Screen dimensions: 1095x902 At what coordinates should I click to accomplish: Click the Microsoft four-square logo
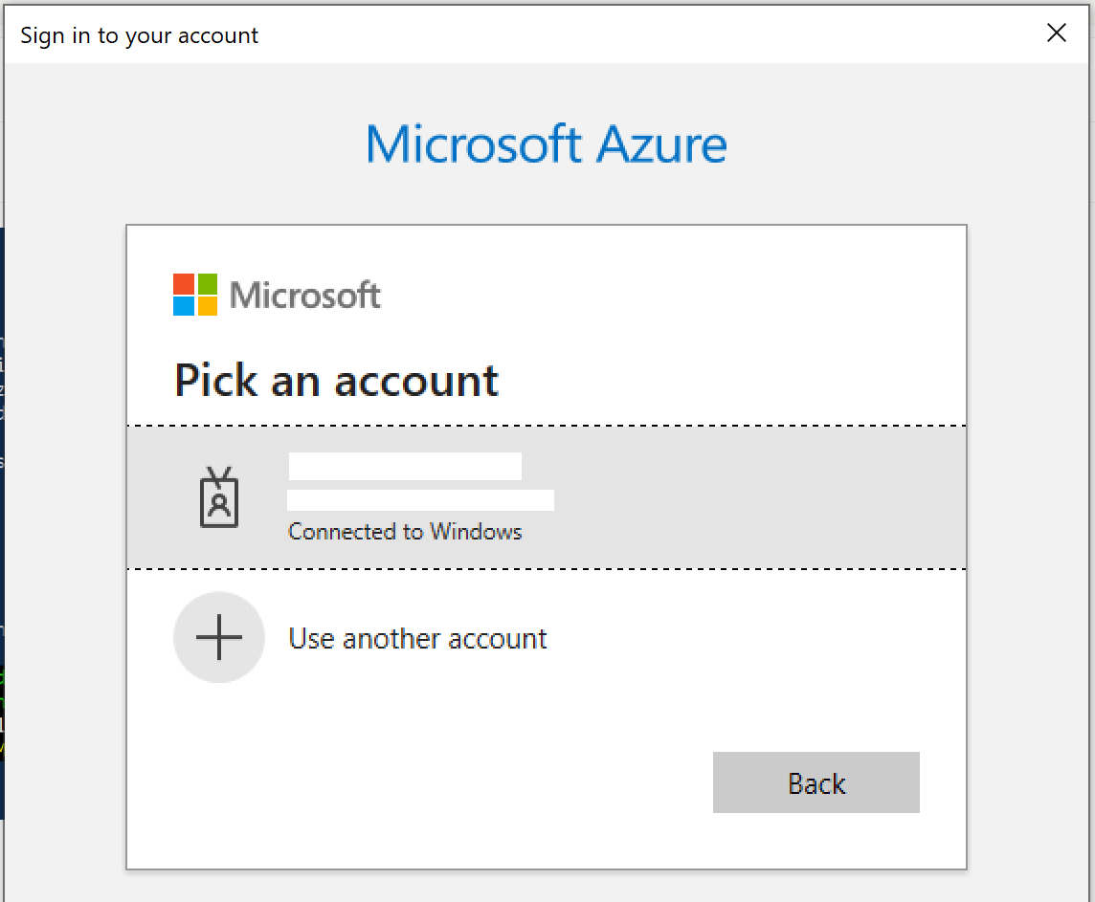pos(195,295)
